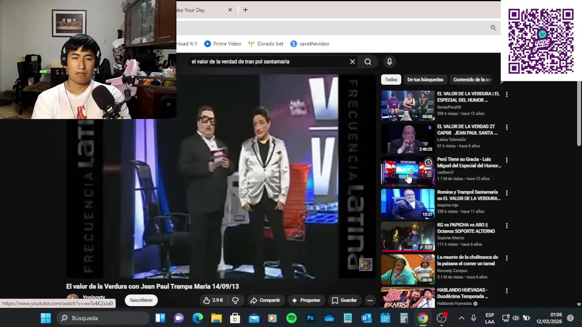582x327 pixels.
Task: Select the 'Todos' filter chip
Action: [391, 79]
